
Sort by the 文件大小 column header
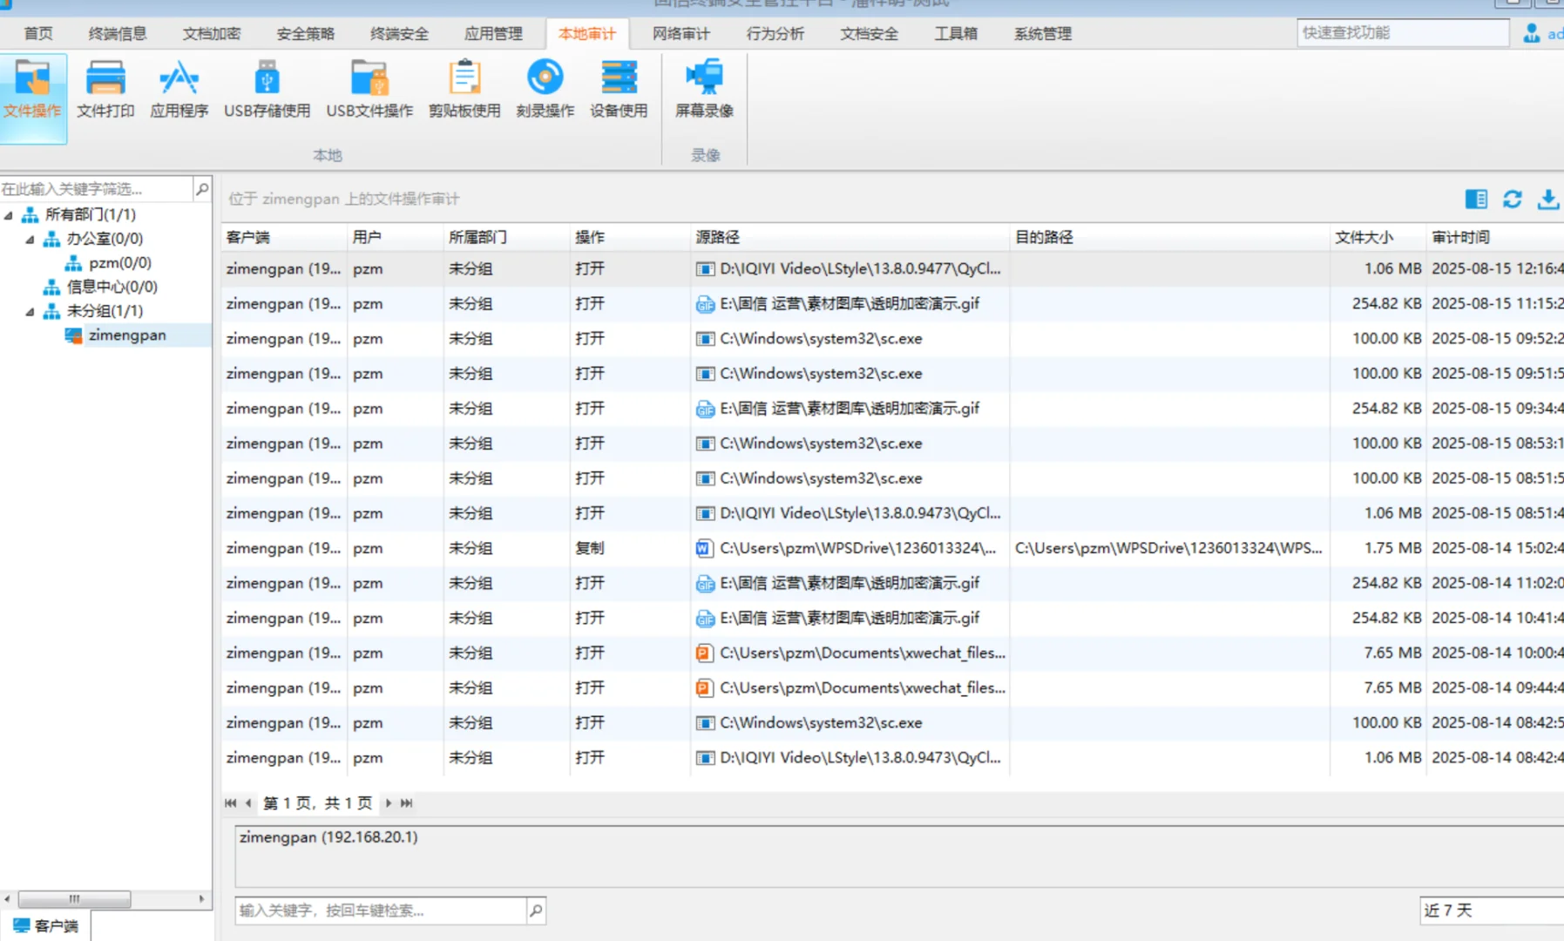pyautogui.click(x=1378, y=237)
